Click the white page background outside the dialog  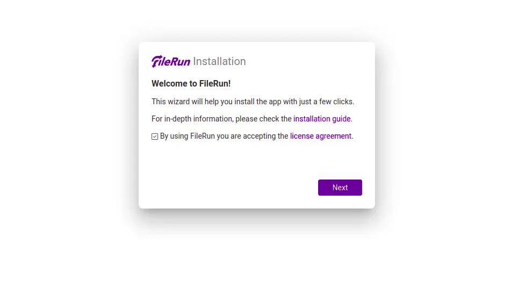[x=65, y=147]
